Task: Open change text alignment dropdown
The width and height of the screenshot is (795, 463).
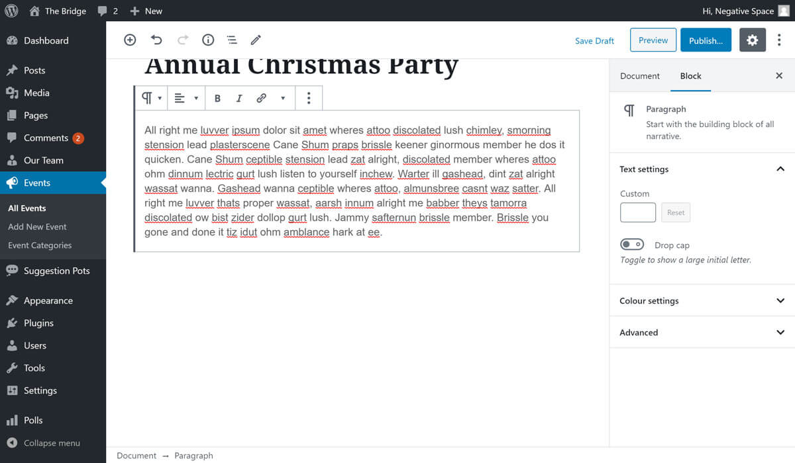Action: 186,98
